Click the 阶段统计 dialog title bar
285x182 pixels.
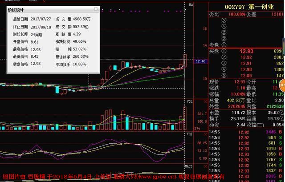pos(45,9)
